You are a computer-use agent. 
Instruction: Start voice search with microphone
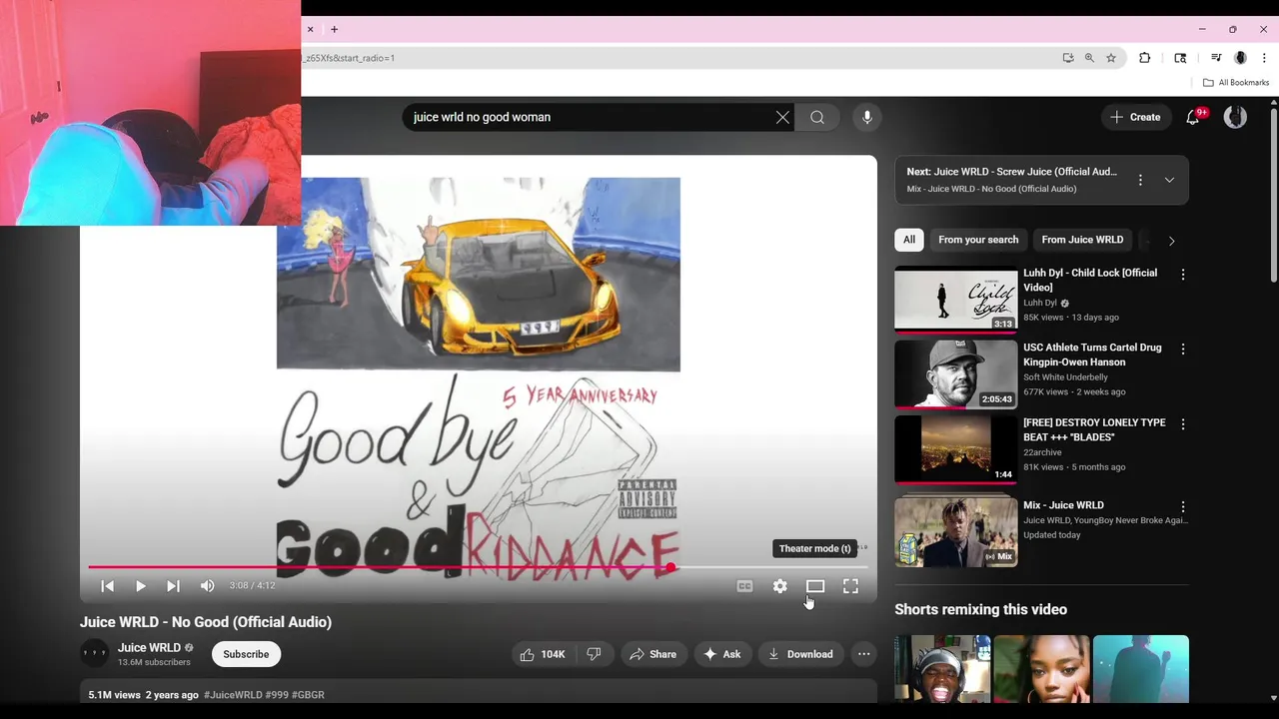[x=867, y=117]
